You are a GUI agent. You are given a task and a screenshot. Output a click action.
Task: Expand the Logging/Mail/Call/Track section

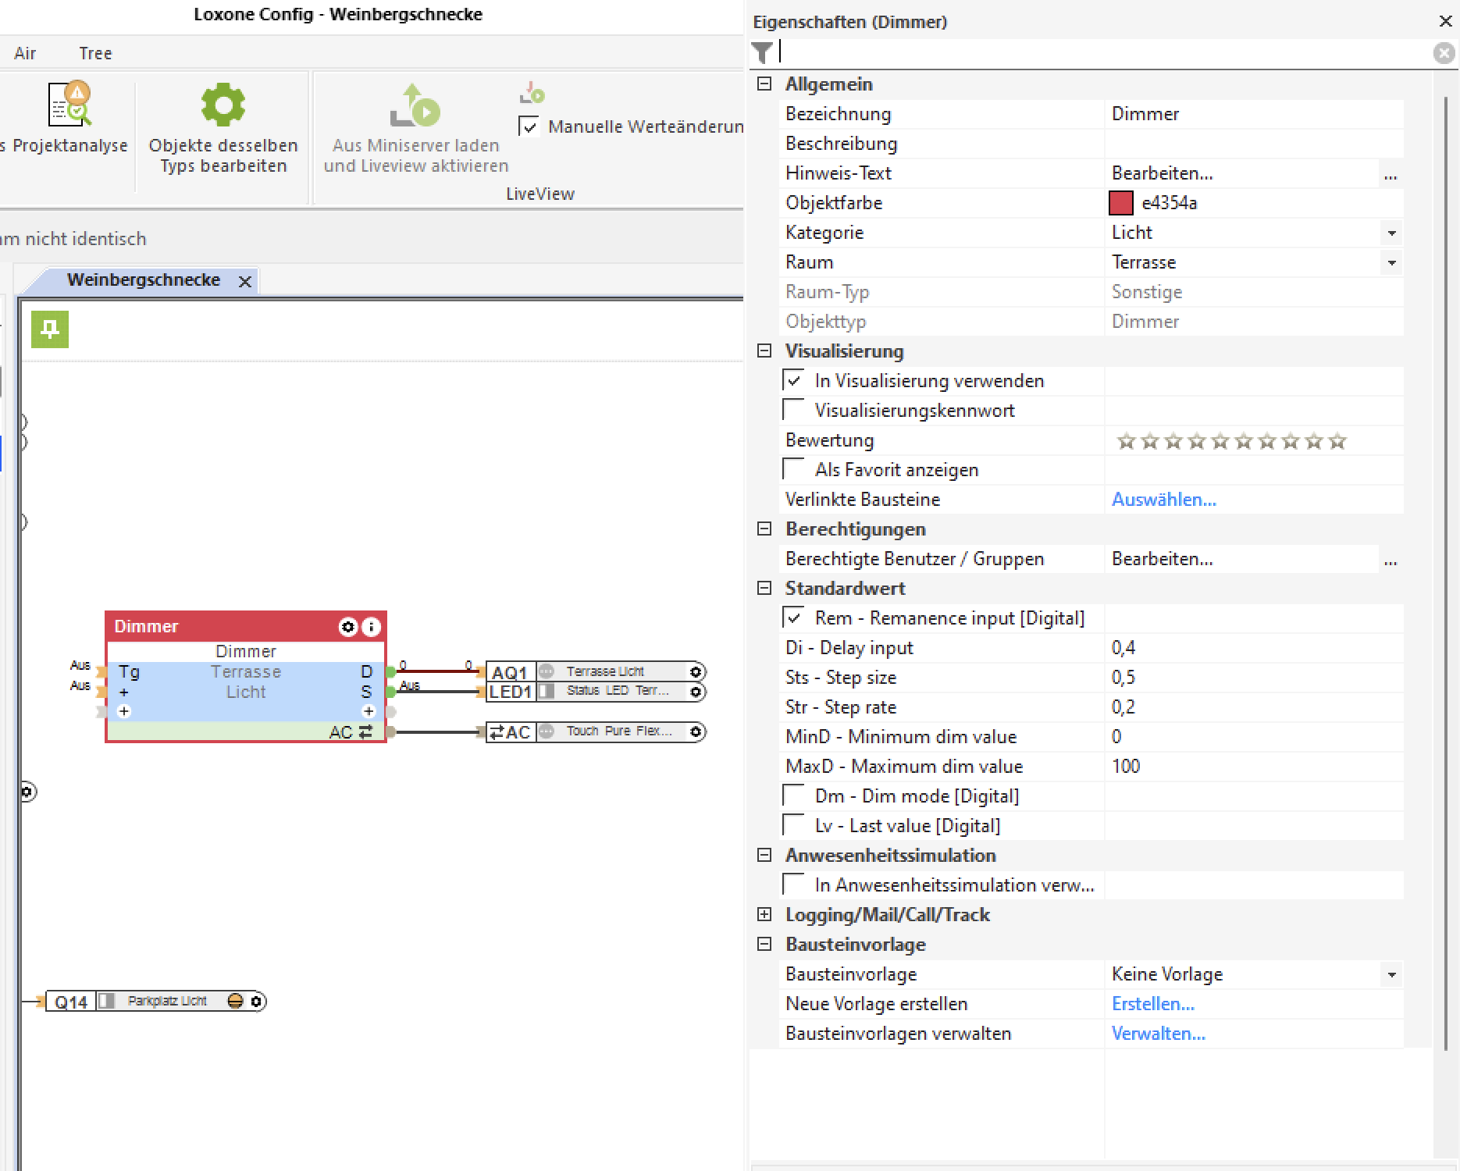pyautogui.click(x=764, y=914)
